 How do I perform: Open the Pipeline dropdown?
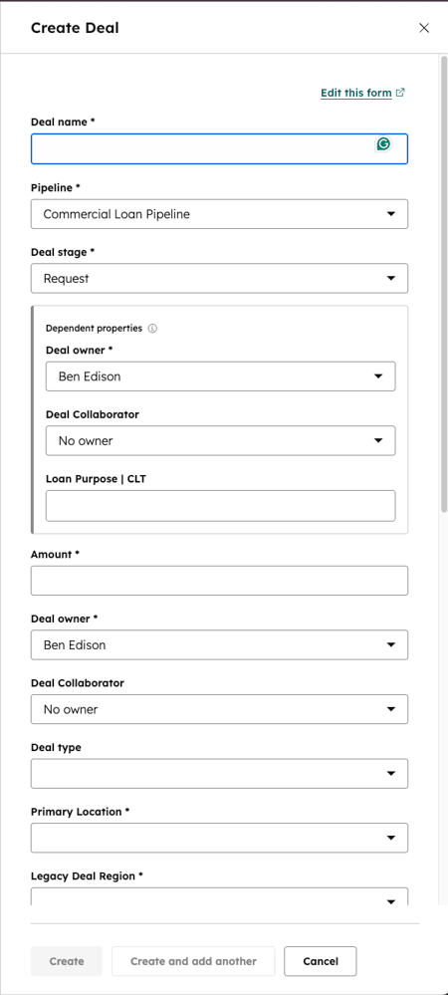[219, 214]
